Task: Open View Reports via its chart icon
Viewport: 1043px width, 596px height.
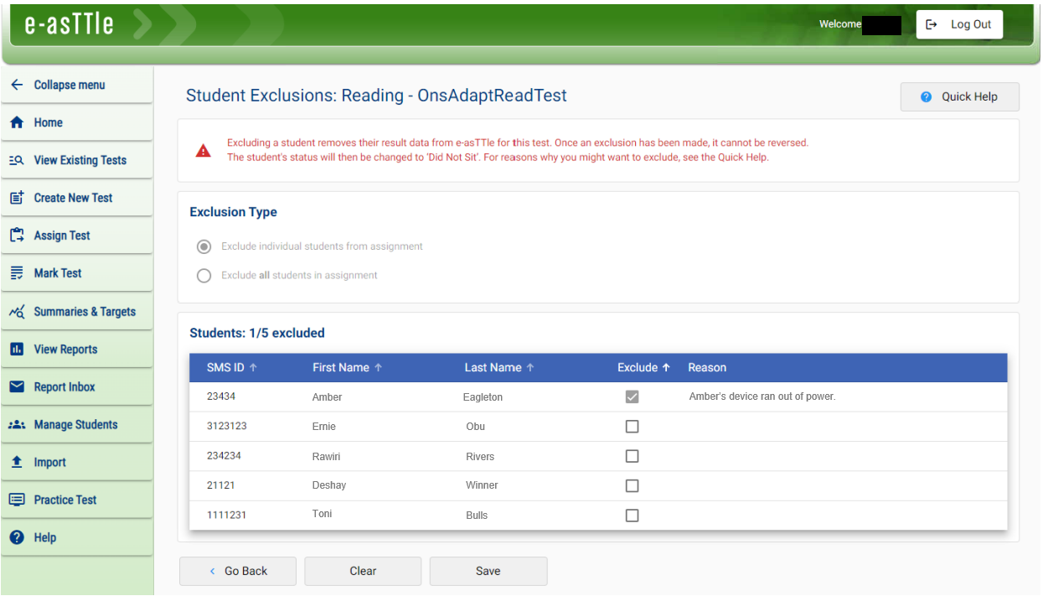Action: pyautogui.click(x=18, y=349)
